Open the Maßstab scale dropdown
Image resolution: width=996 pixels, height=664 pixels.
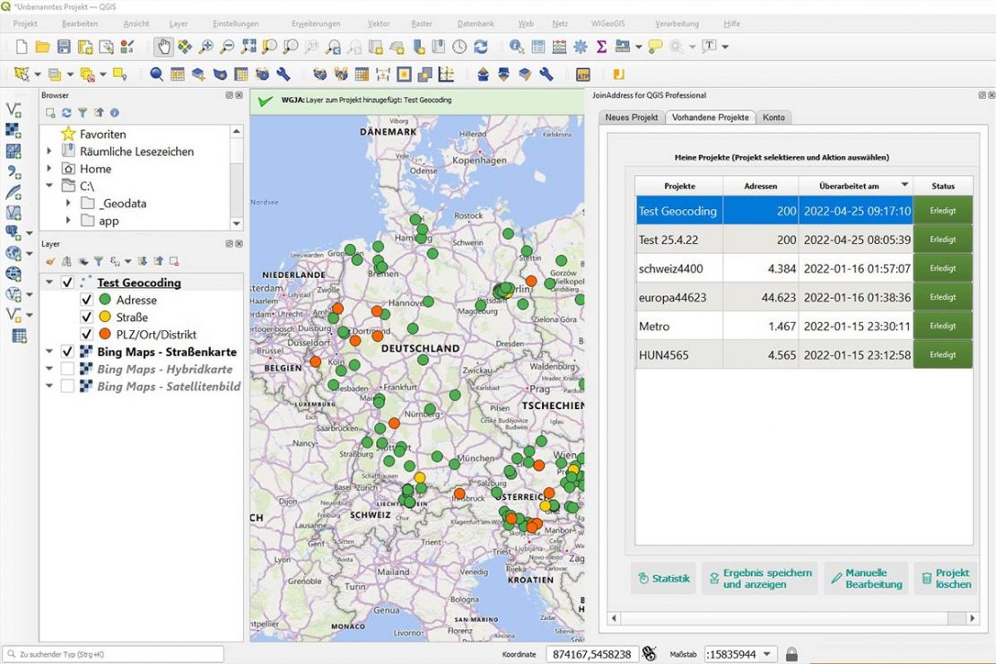pos(767,654)
